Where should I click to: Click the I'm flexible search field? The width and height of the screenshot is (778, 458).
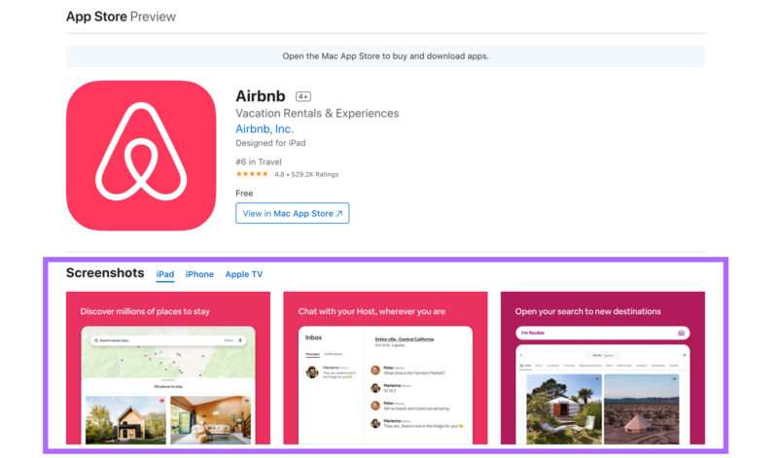(x=603, y=333)
